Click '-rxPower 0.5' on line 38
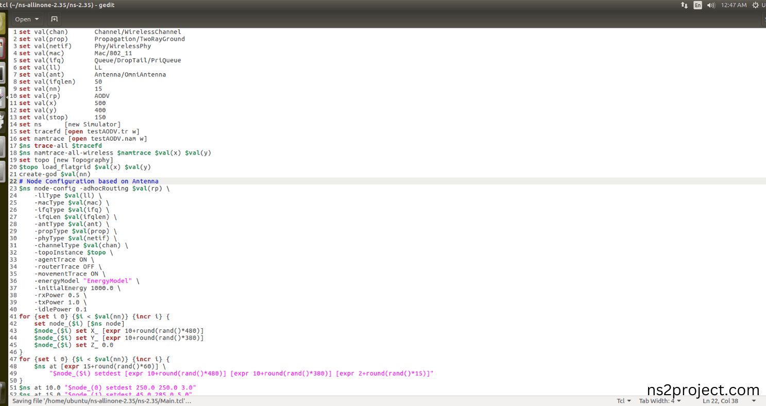 coord(57,295)
